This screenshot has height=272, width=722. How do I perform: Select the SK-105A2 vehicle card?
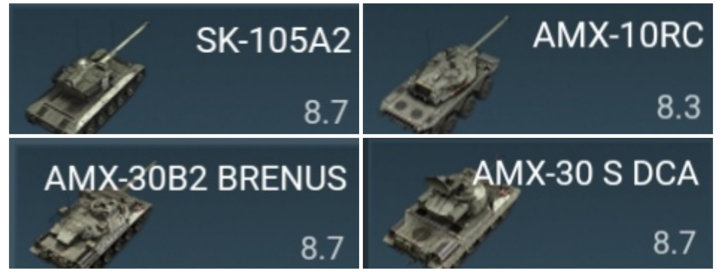coord(184,69)
